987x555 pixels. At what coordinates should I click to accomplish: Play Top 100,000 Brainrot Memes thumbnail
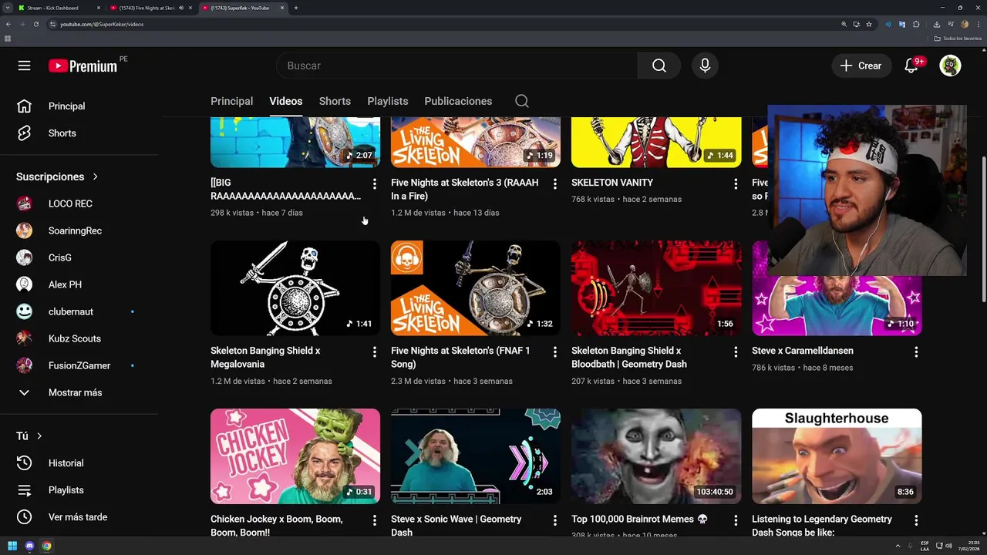pos(656,456)
